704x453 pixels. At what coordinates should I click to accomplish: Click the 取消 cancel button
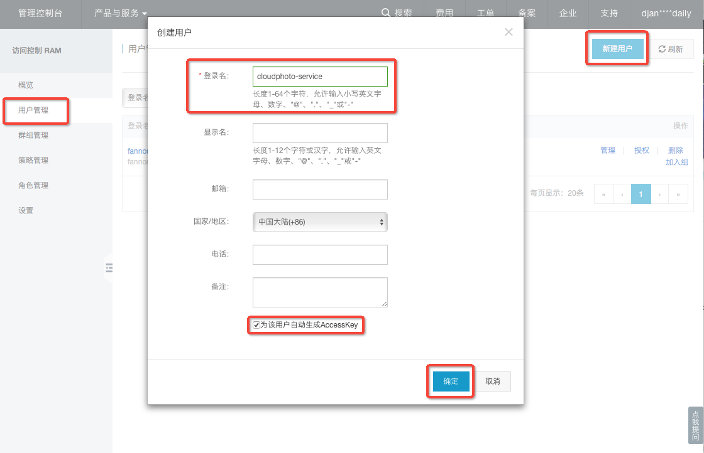(x=493, y=381)
